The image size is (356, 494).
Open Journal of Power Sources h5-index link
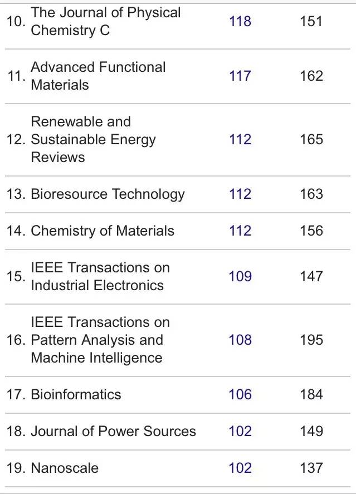240,431
